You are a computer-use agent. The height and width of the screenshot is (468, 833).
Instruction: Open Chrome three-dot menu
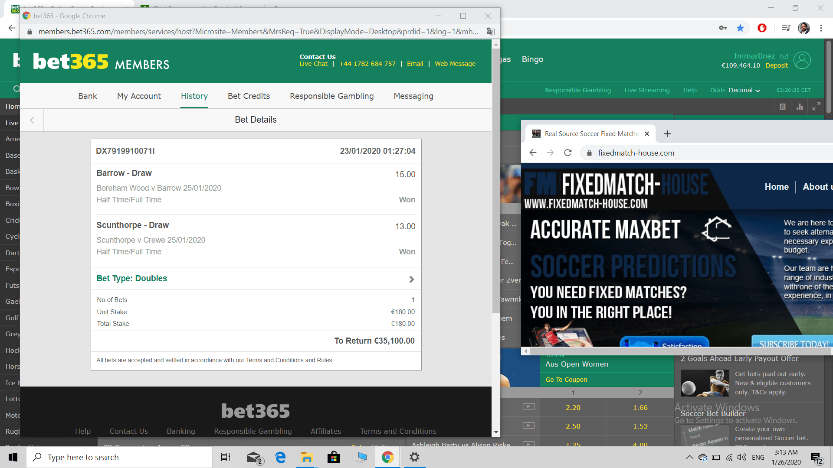click(821, 28)
